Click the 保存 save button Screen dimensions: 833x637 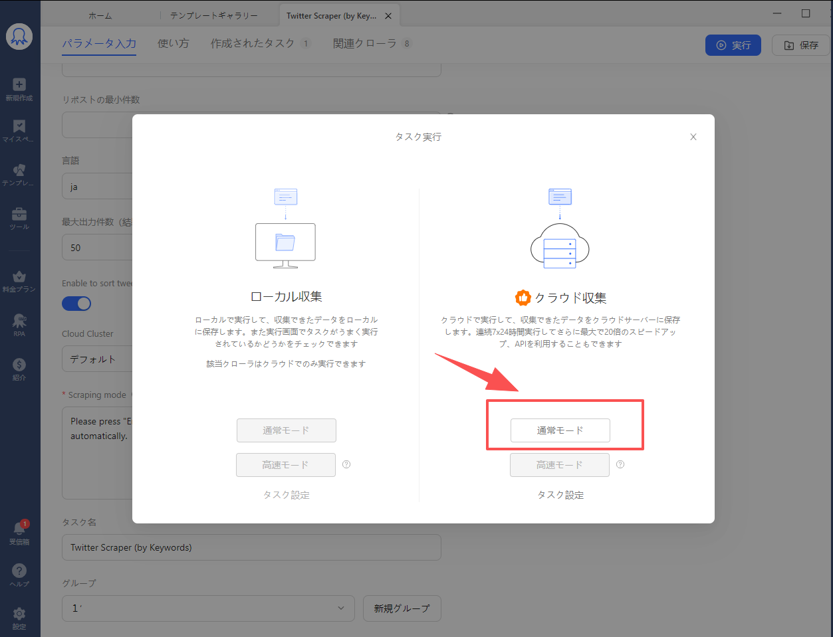[800, 45]
